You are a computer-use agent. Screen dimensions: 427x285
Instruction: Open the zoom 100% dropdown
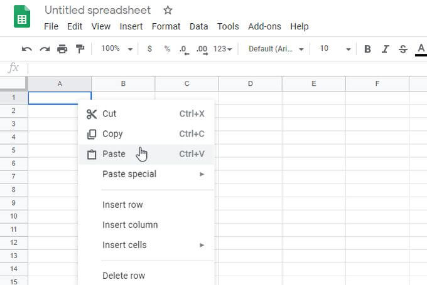click(x=117, y=49)
